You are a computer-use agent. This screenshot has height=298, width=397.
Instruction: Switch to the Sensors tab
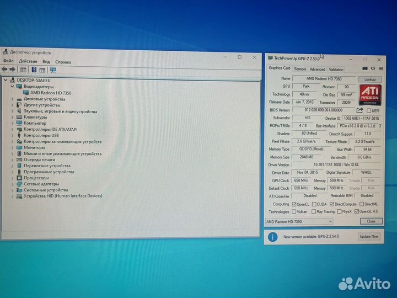click(300, 69)
